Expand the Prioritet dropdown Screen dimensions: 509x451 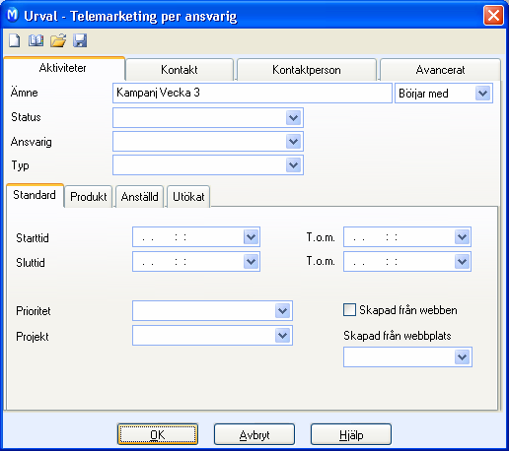coord(282,310)
